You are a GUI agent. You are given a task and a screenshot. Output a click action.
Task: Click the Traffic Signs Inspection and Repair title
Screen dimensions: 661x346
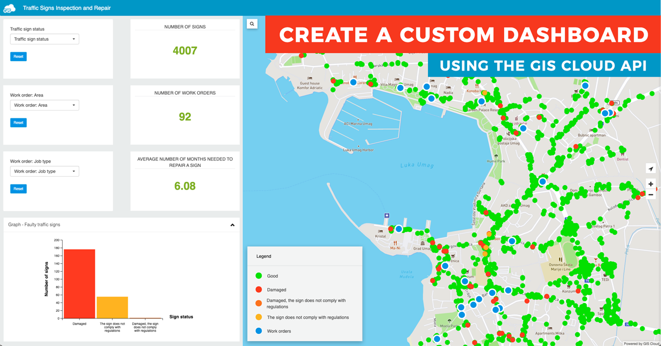(67, 8)
